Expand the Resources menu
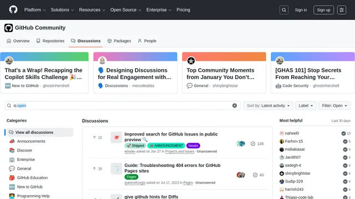This screenshot has height=199, width=355. click(x=92, y=10)
